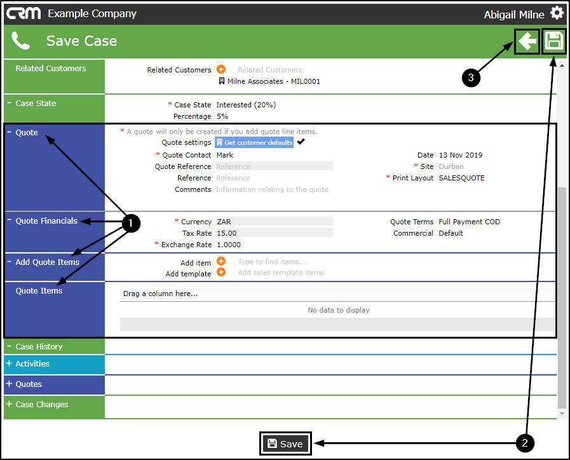570x460 pixels.
Task: Expand the Activities section
Action: 9,363
